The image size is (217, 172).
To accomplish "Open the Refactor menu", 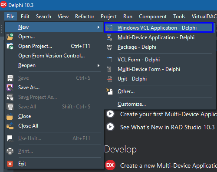I will click(85, 17).
